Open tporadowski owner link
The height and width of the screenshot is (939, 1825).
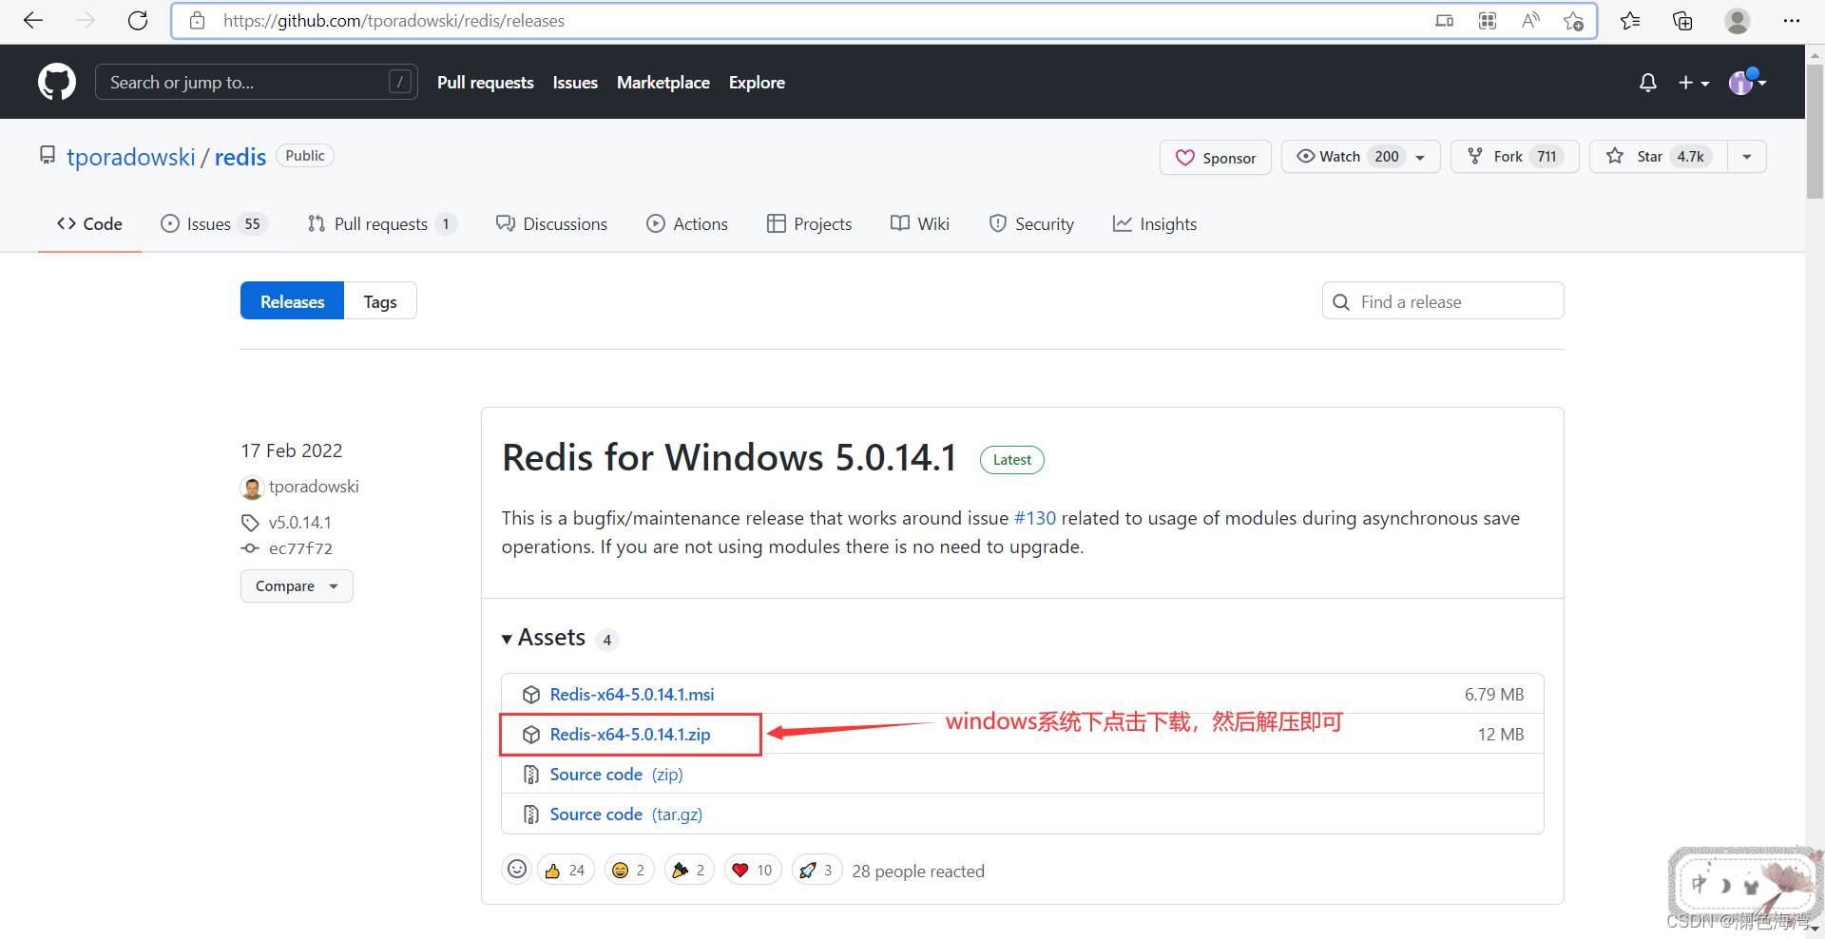coord(131,157)
